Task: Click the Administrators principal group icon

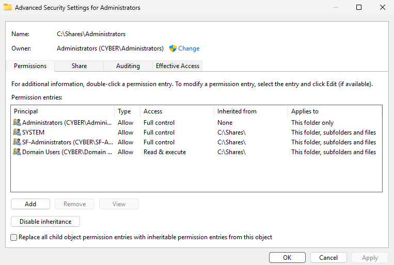Action: point(17,123)
